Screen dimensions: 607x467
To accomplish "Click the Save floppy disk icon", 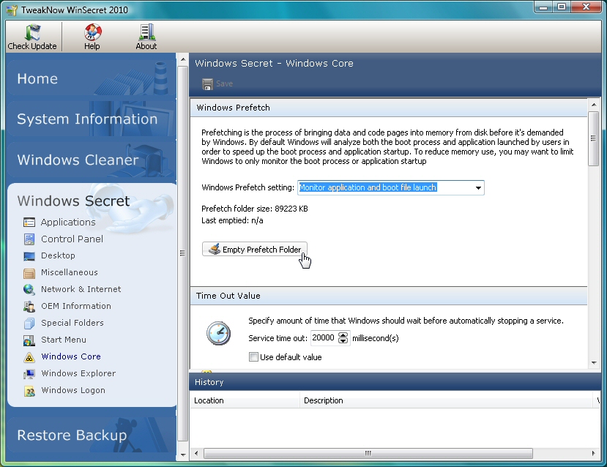I will (207, 84).
